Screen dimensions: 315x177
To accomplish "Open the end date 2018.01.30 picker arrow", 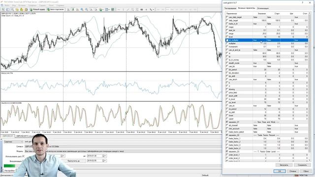I will [104, 156].
